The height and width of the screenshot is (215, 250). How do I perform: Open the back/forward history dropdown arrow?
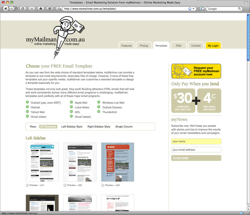[16, 9]
